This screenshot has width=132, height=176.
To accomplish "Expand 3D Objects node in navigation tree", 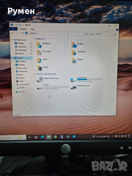I will point(14,61).
